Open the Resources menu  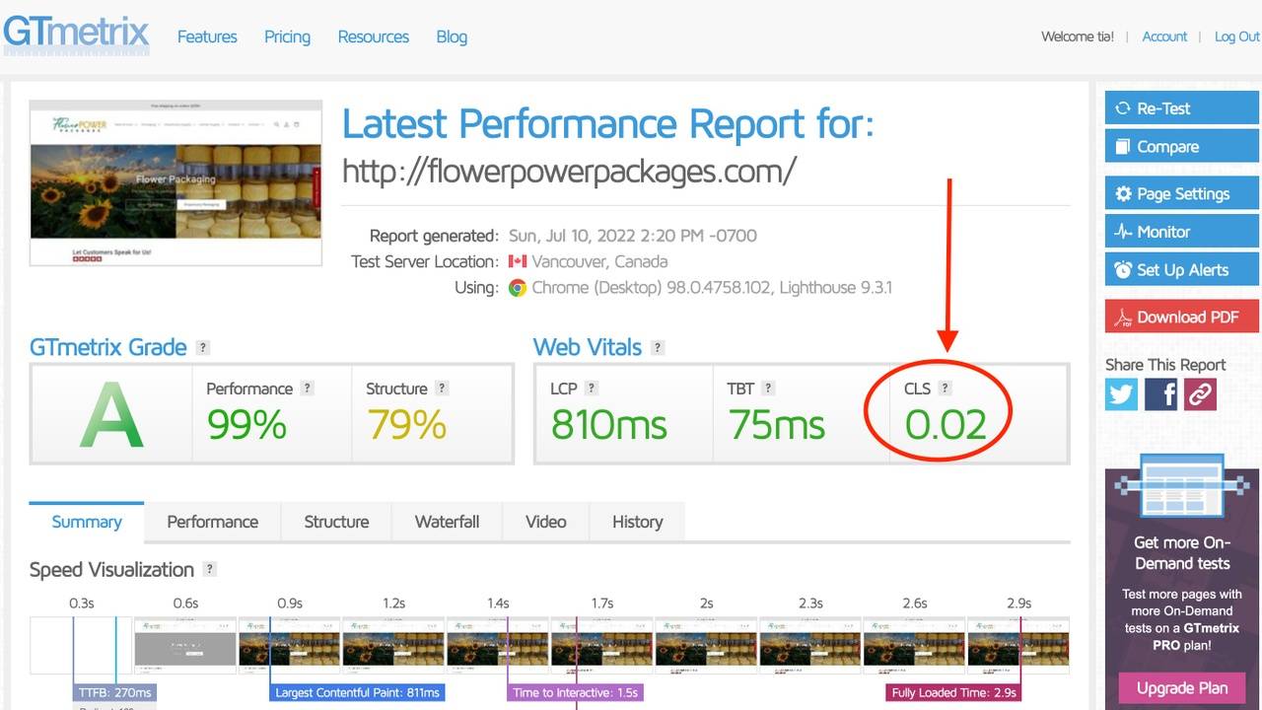373,36
